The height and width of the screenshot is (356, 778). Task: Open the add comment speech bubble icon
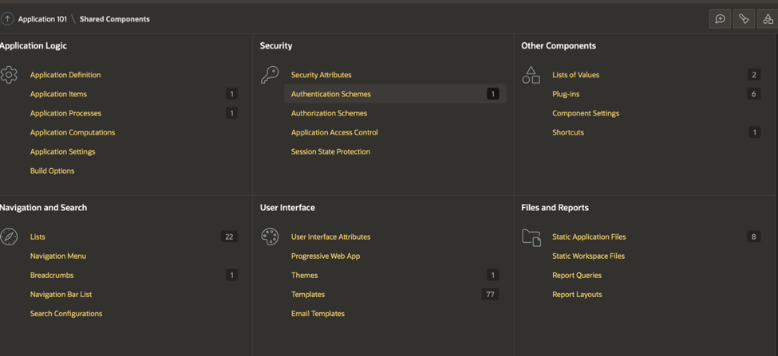pyautogui.click(x=720, y=19)
